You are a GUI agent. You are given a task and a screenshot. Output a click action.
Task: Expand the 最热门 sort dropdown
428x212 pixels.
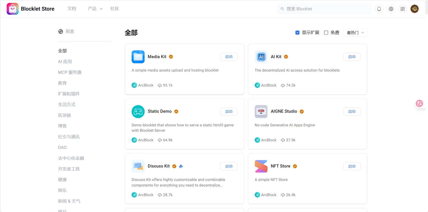pos(356,33)
